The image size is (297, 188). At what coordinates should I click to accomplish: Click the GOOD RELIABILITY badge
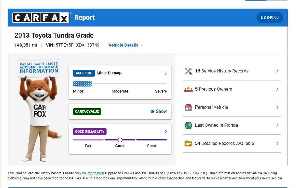[90, 131]
